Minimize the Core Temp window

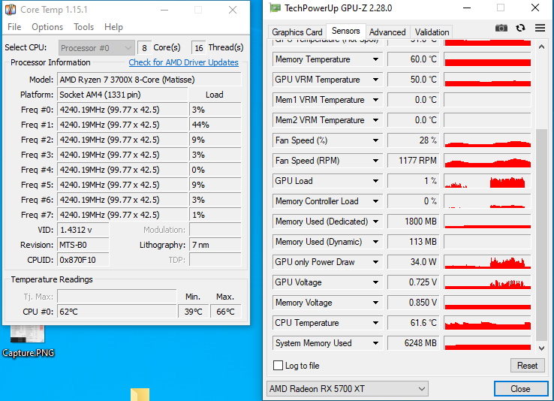(164, 10)
